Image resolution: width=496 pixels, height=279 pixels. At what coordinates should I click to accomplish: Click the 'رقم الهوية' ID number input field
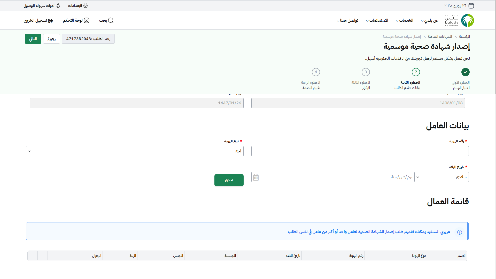[360, 151]
